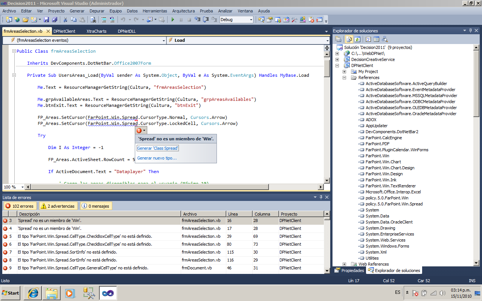Click the Cut scissors icon

pos(65,20)
